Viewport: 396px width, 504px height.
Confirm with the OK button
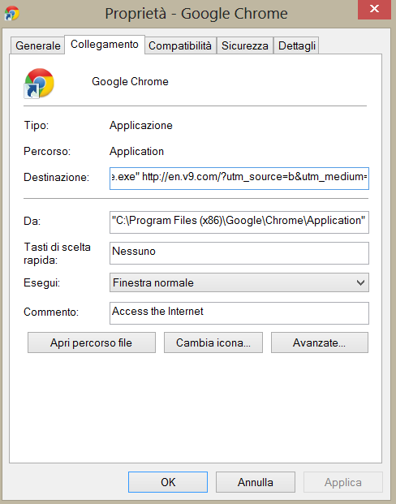[168, 482]
